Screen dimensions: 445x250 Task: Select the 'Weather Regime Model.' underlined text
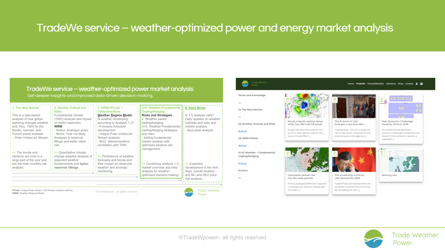coord(115,115)
